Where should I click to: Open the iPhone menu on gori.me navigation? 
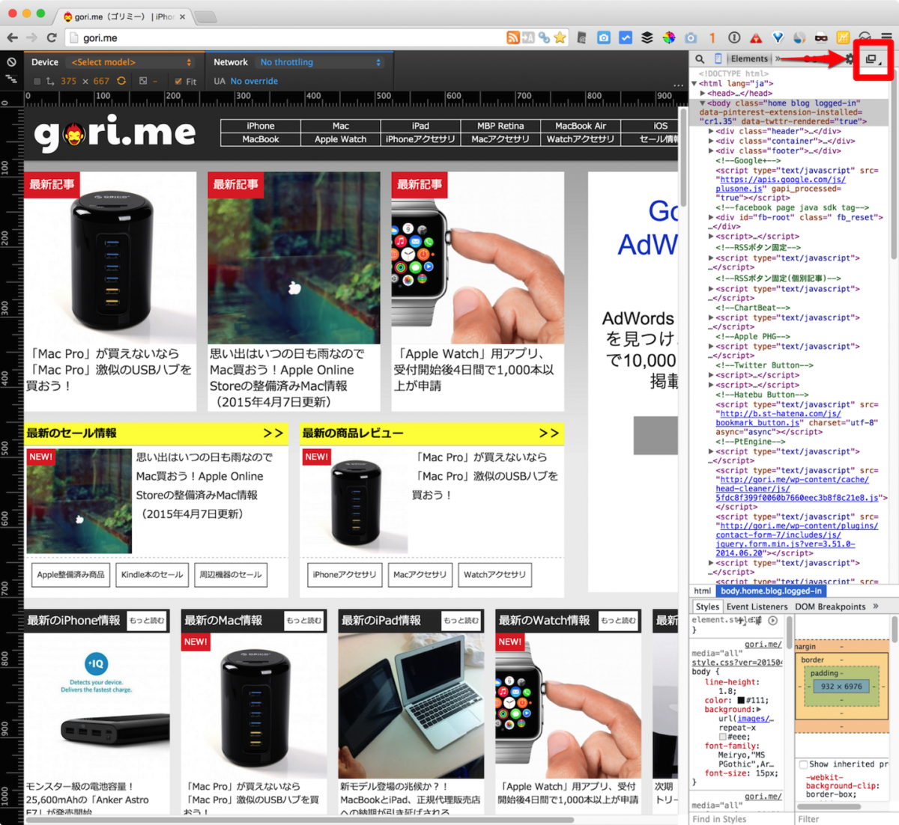[260, 126]
